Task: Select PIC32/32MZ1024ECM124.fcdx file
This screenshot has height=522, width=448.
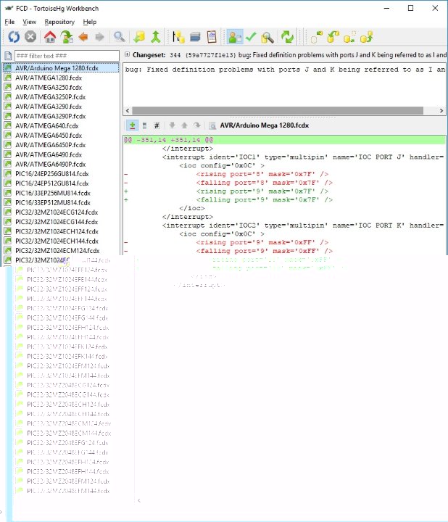Action: point(61,251)
